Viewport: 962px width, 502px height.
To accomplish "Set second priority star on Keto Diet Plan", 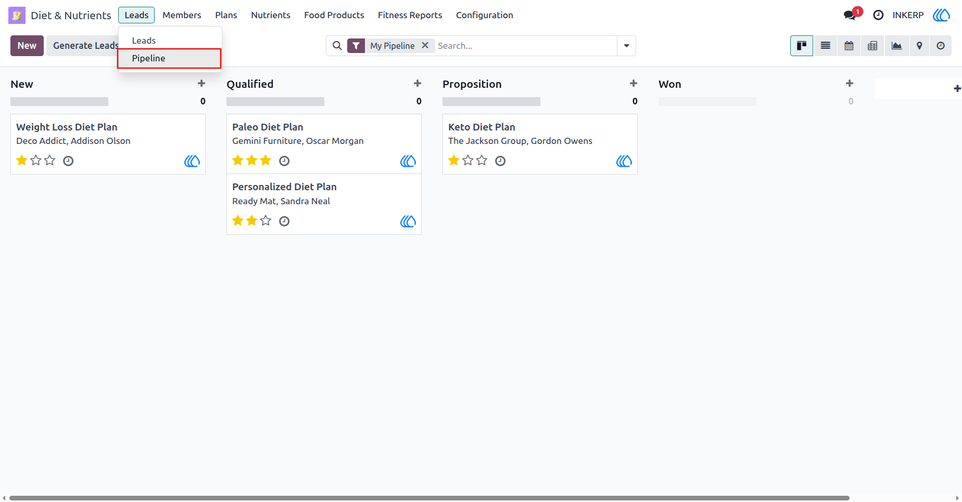I will pos(467,160).
